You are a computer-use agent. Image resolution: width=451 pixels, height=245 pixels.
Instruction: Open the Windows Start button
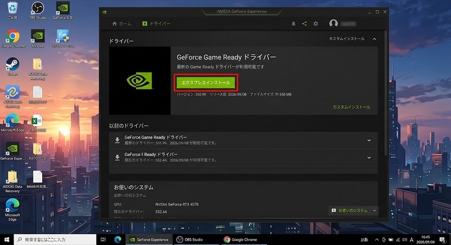[7, 239]
